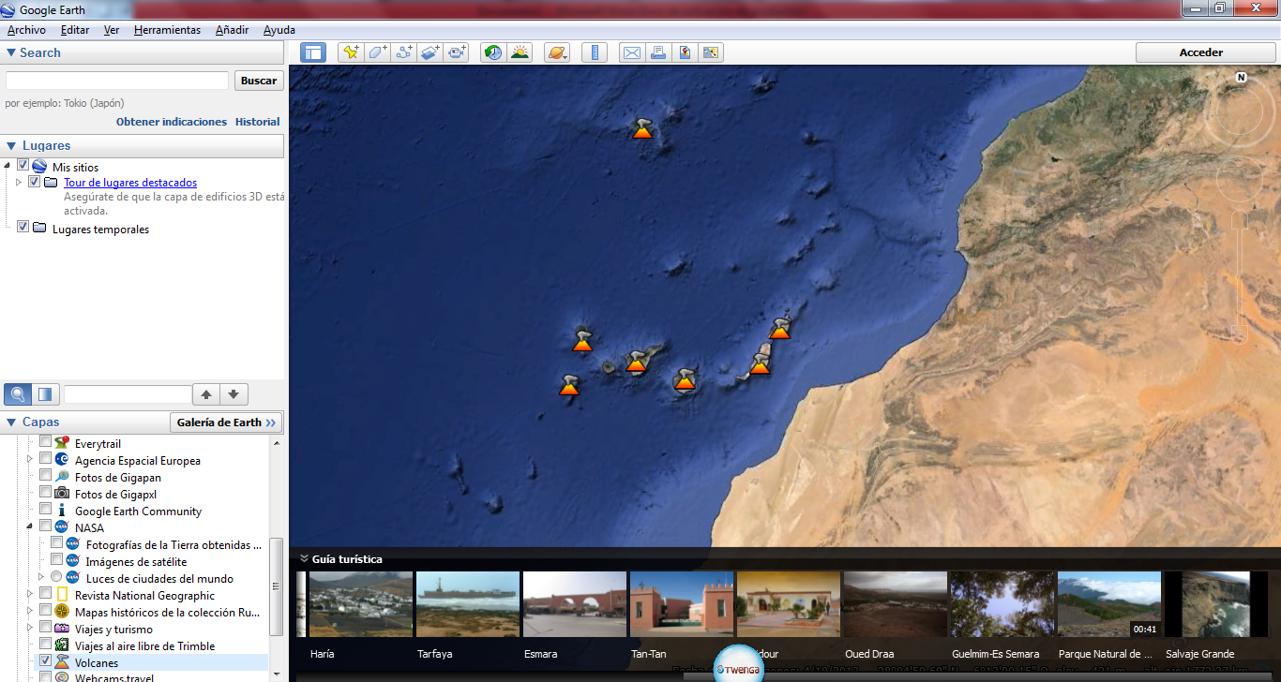Open the ruler measurement tool
The width and height of the screenshot is (1281, 682).
pyautogui.click(x=595, y=52)
